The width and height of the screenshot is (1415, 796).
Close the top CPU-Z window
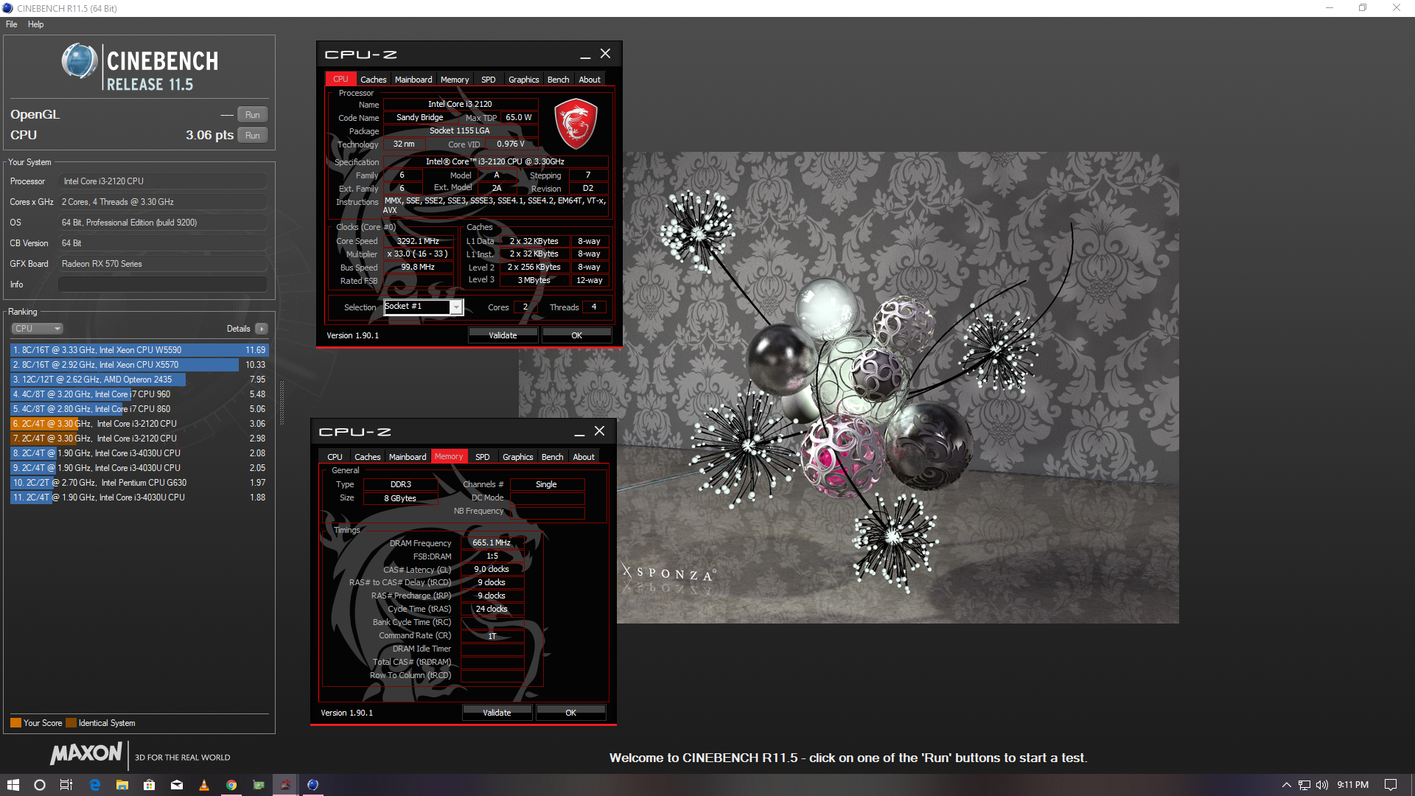tap(606, 54)
